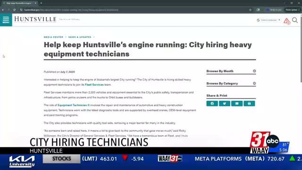Click the article headline text

click(x=148, y=49)
